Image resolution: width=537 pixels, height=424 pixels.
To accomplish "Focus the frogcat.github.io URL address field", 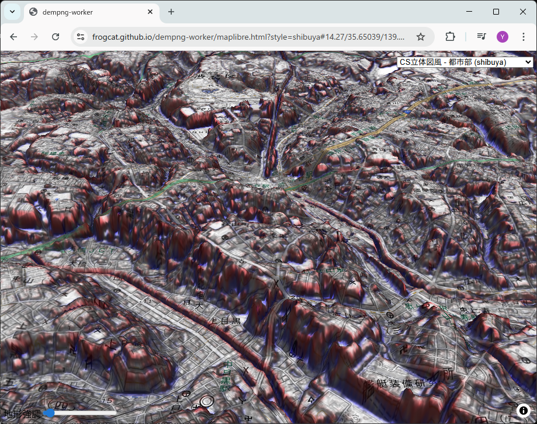I will tap(248, 37).
